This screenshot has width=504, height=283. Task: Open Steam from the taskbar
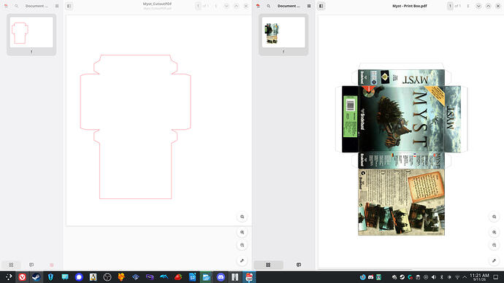tap(36, 277)
